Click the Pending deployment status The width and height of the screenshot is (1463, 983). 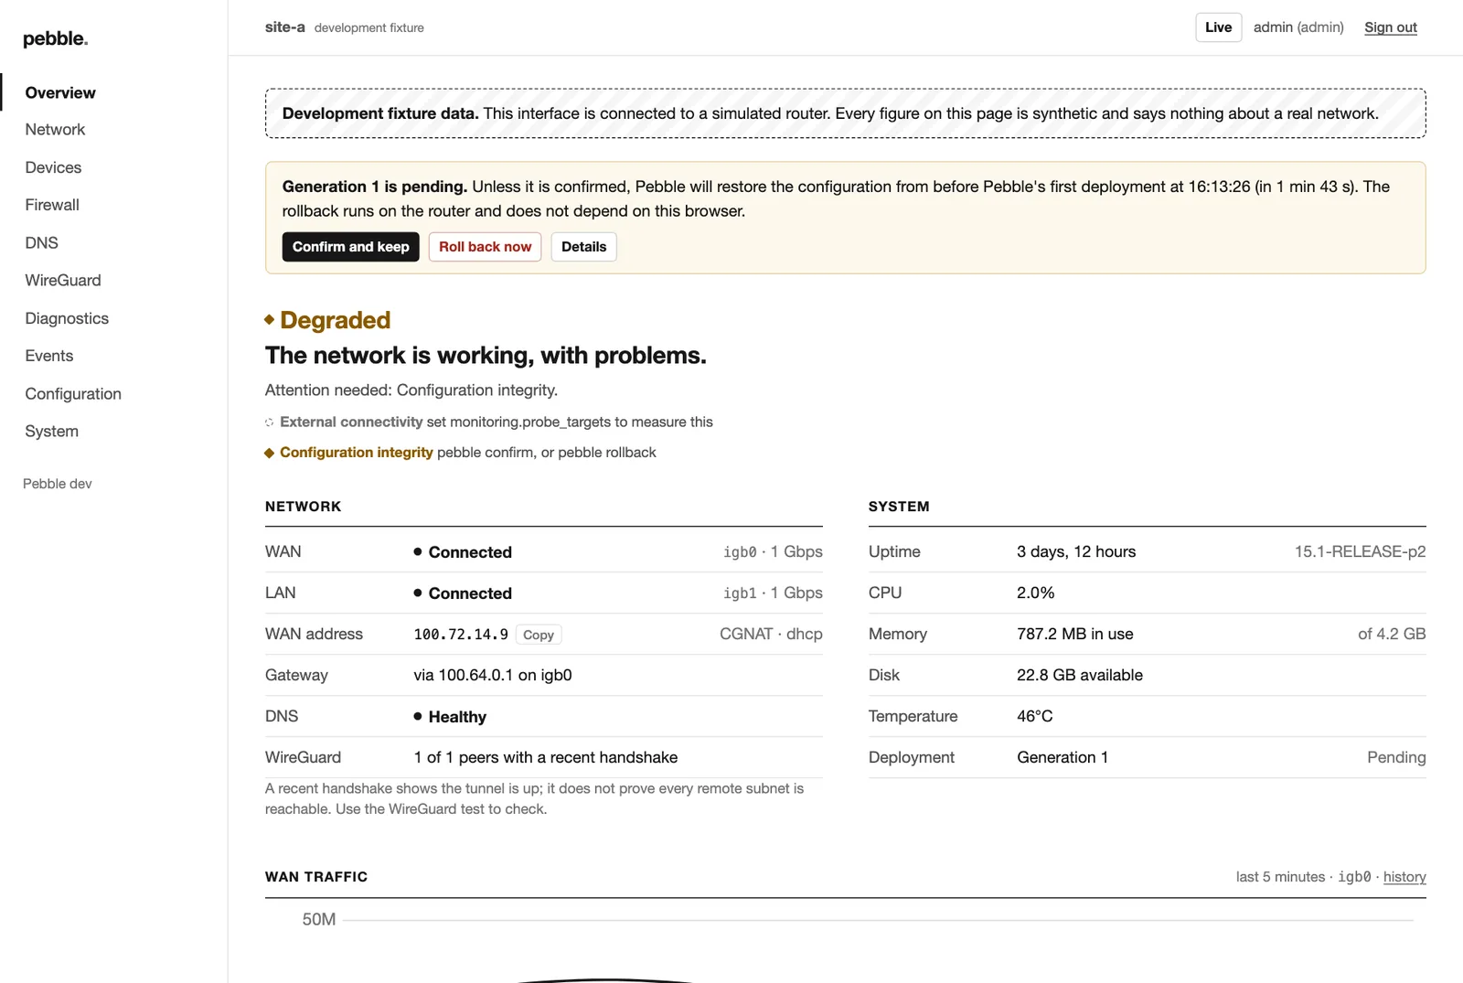point(1396,757)
